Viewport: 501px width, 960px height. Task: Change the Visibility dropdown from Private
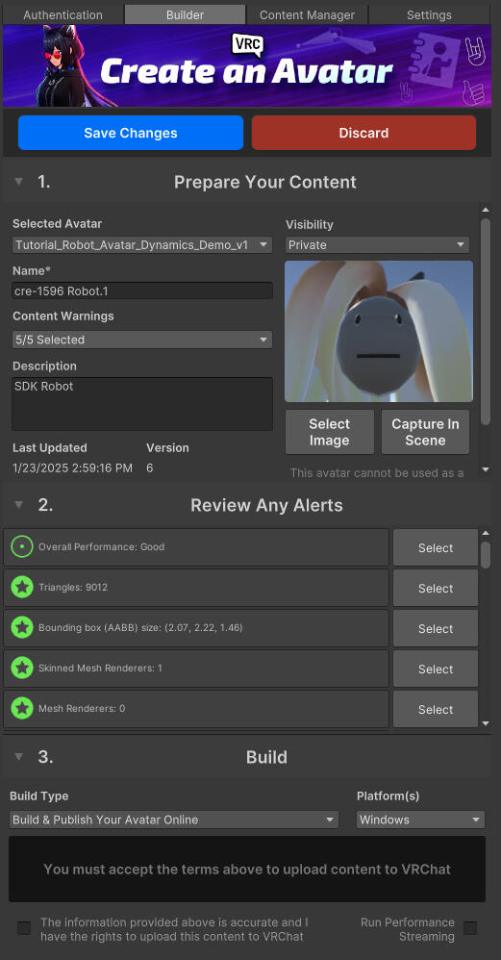pyautogui.click(x=377, y=245)
